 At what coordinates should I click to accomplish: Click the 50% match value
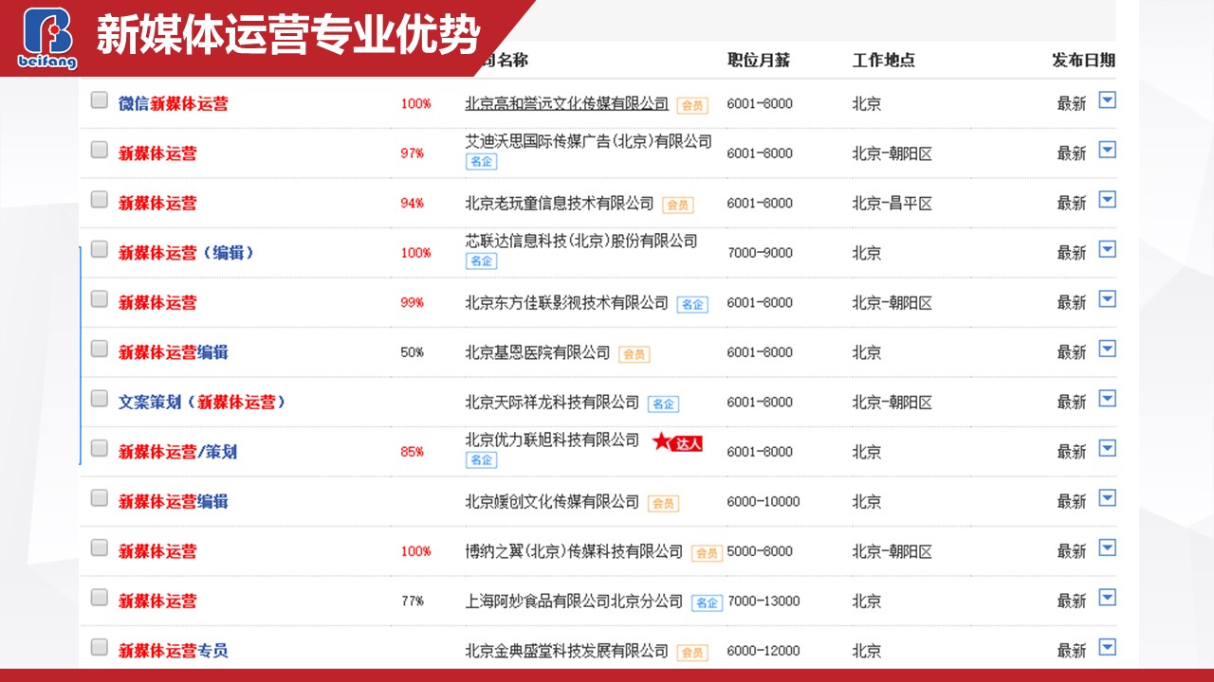click(x=412, y=352)
